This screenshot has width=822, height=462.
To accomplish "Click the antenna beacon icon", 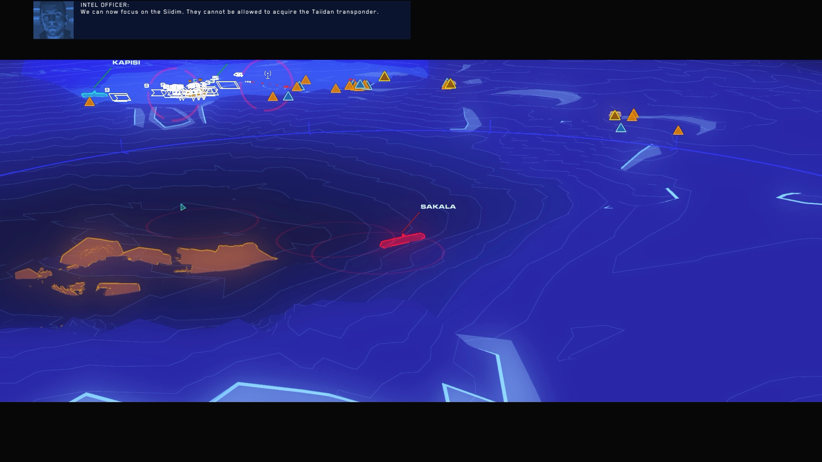I will pyautogui.click(x=268, y=75).
